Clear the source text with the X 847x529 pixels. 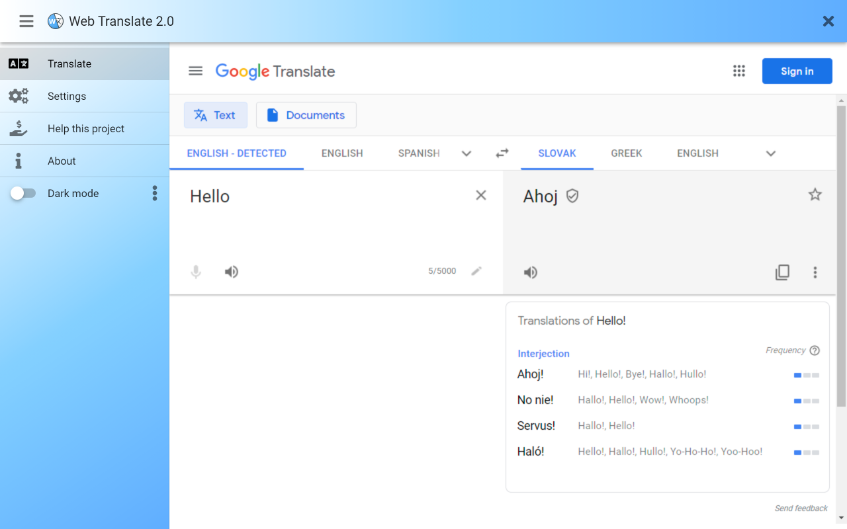tap(480, 195)
